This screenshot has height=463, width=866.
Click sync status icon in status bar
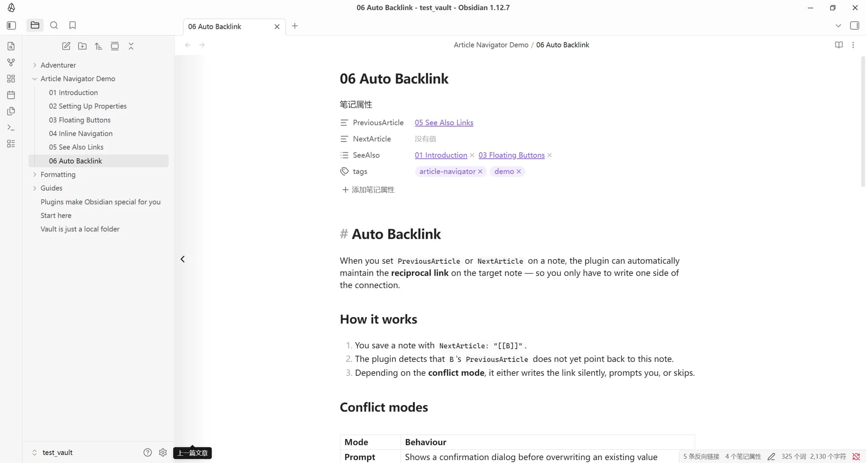point(856,456)
